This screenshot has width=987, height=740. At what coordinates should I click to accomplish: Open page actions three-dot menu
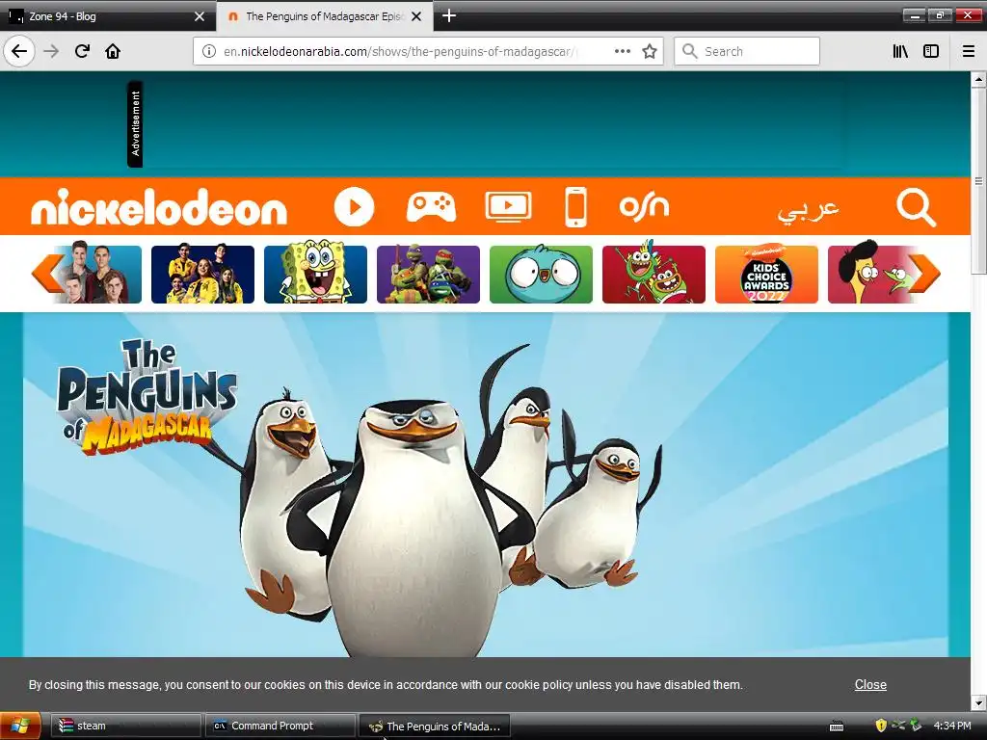click(622, 51)
